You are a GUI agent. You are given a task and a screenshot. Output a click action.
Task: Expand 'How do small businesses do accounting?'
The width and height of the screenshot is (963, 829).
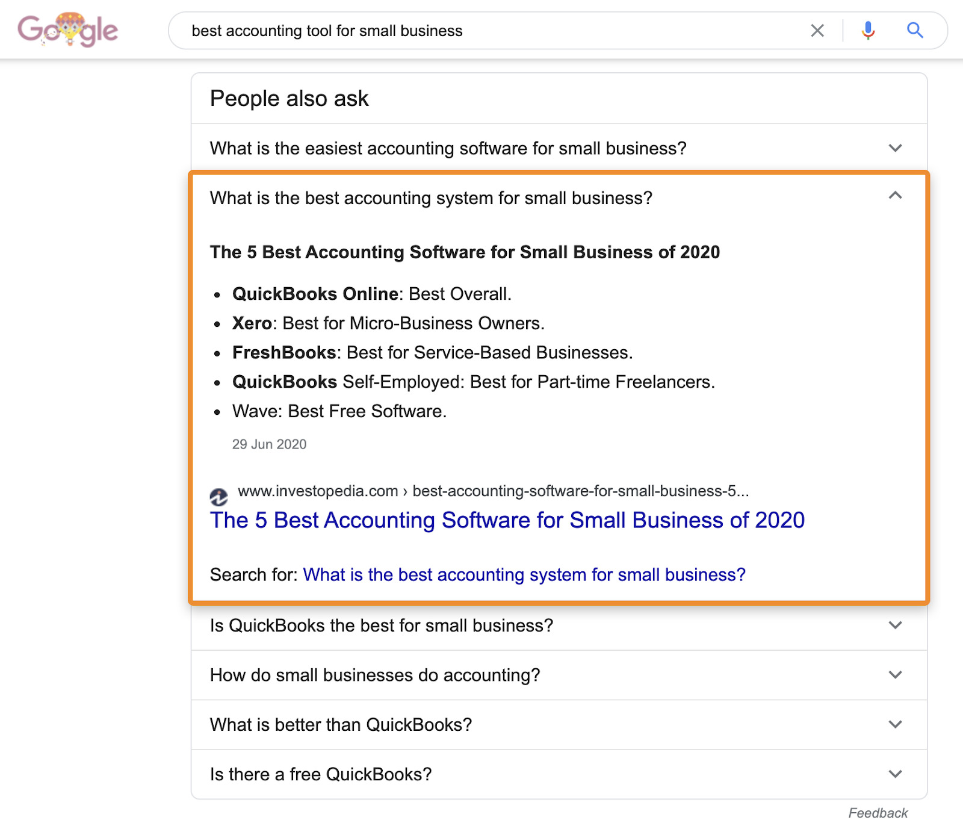pyautogui.click(x=374, y=675)
